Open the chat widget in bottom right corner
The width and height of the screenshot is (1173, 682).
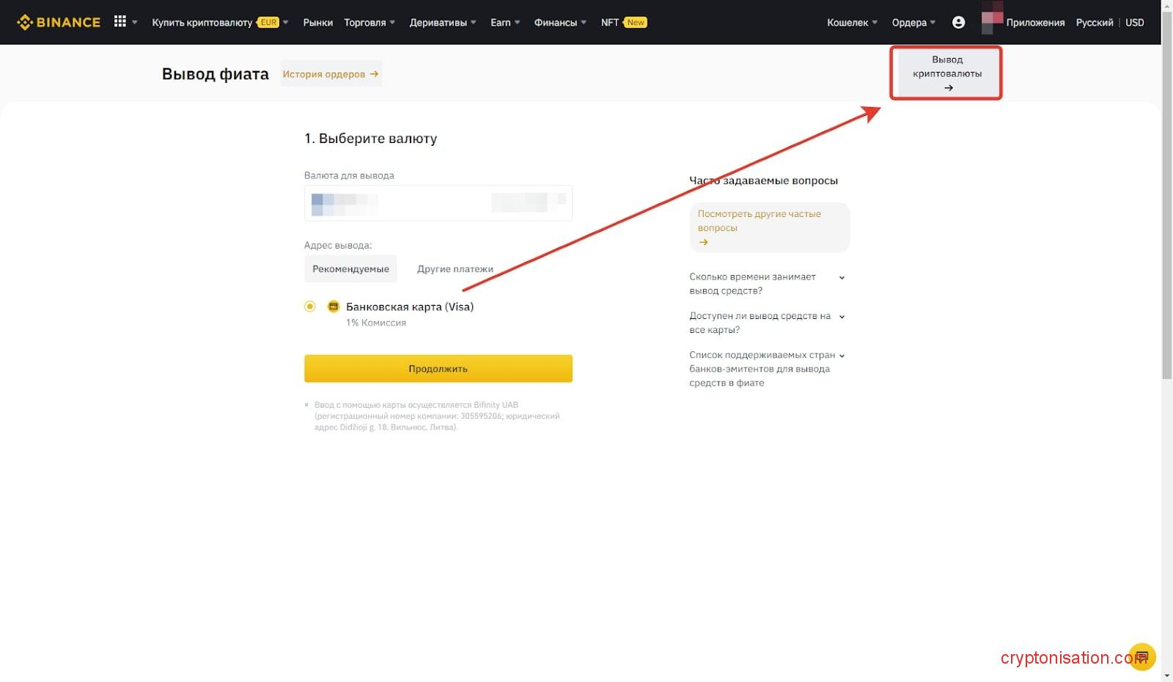pos(1141,656)
